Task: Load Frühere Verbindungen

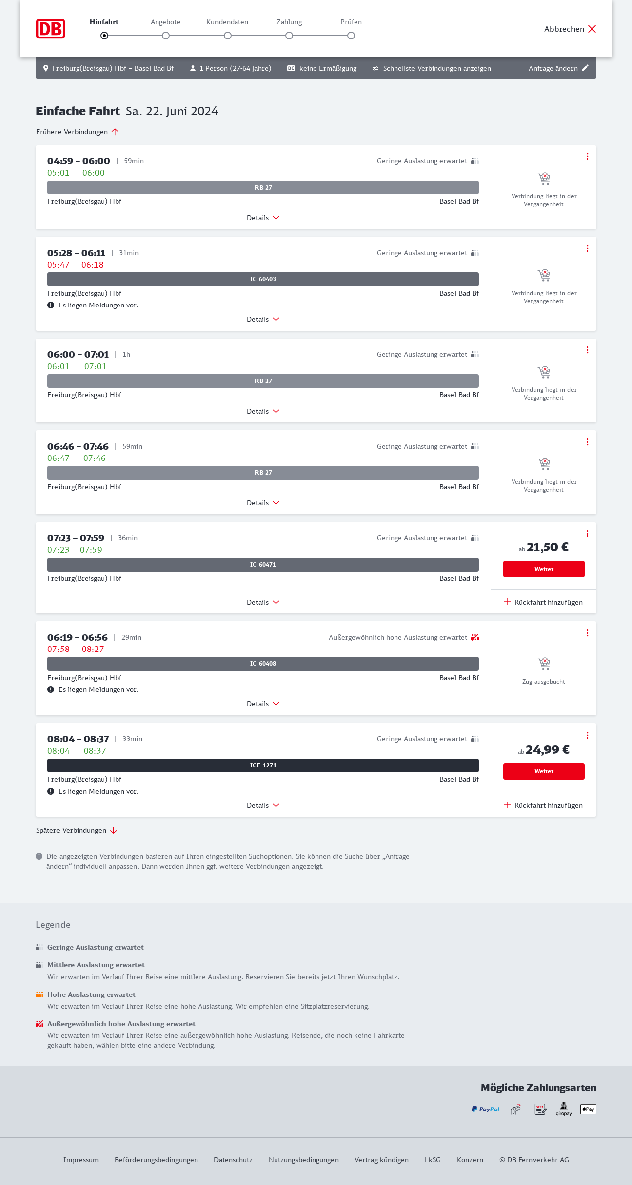Action: coord(77,132)
